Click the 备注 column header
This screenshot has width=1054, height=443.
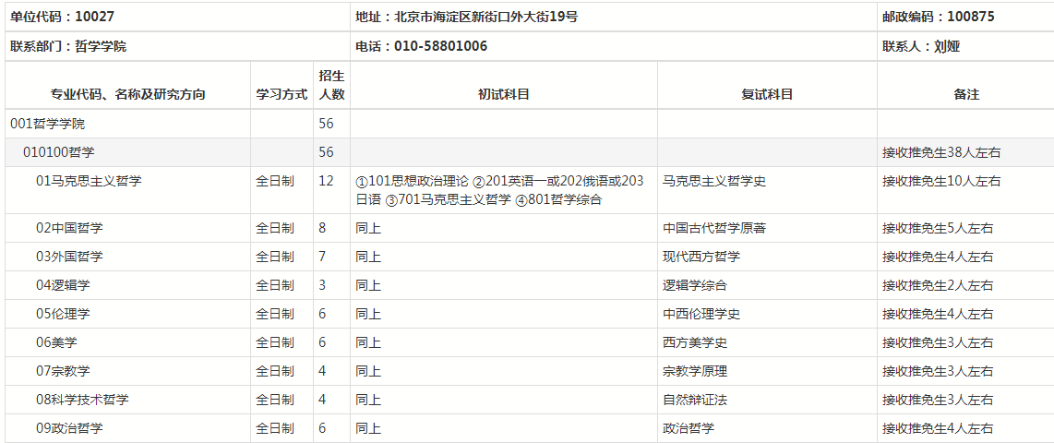(x=965, y=94)
